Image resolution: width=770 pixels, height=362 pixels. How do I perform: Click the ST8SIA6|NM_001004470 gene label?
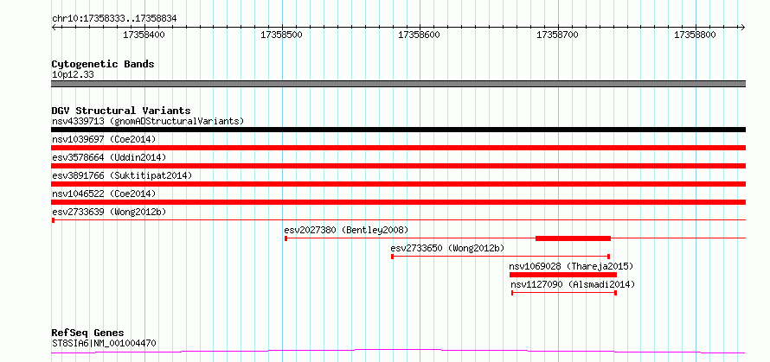[104, 343]
